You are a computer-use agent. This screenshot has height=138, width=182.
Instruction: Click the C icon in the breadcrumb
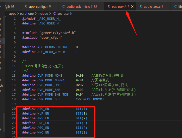55,14
